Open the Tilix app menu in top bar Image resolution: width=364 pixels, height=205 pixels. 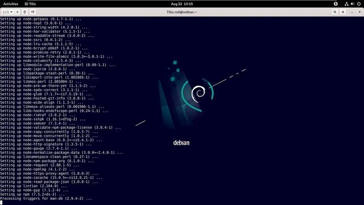pyautogui.click(x=30, y=4)
